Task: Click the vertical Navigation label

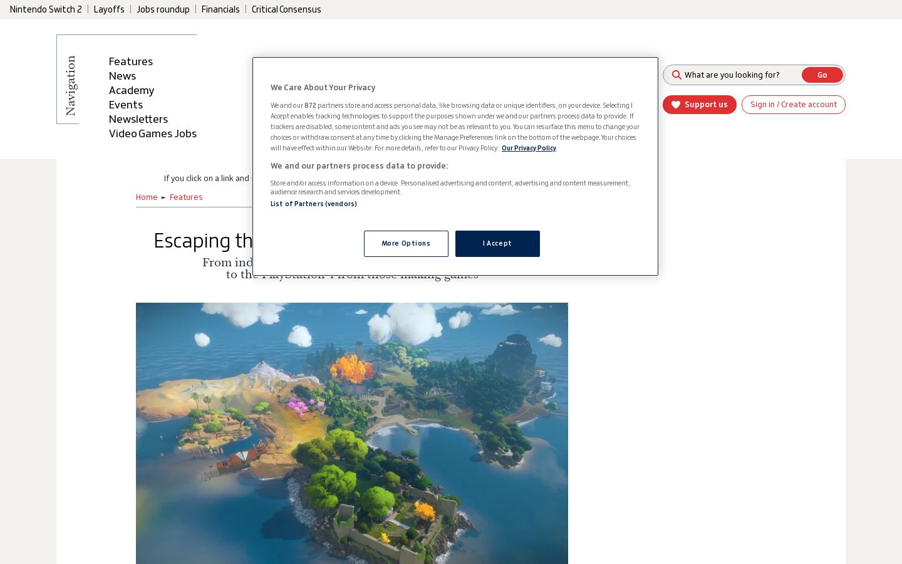Action: (x=71, y=86)
